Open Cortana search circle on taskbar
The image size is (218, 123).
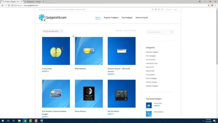[x=8, y=121]
